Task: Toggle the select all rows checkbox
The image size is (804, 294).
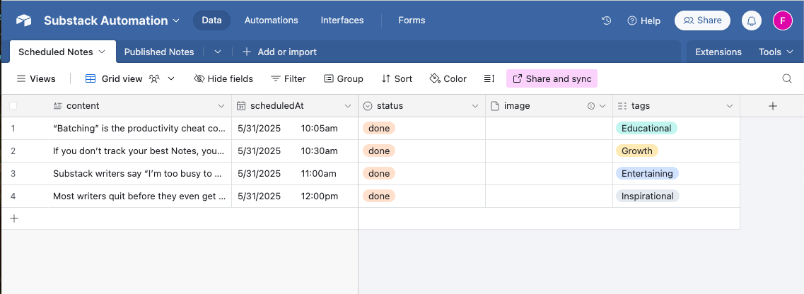Action: 13,106
